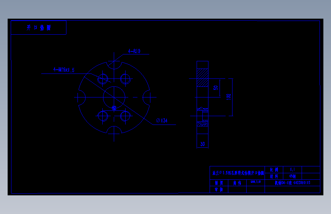This screenshot has width=331, height=214.
Task: Click the 比例 label in title block
Action: pyautogui.click(x=274, y=169)
